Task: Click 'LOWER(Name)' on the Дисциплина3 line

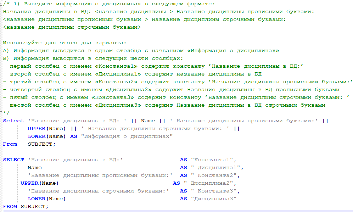Action: pyautogui.click(x=46, y=199)
